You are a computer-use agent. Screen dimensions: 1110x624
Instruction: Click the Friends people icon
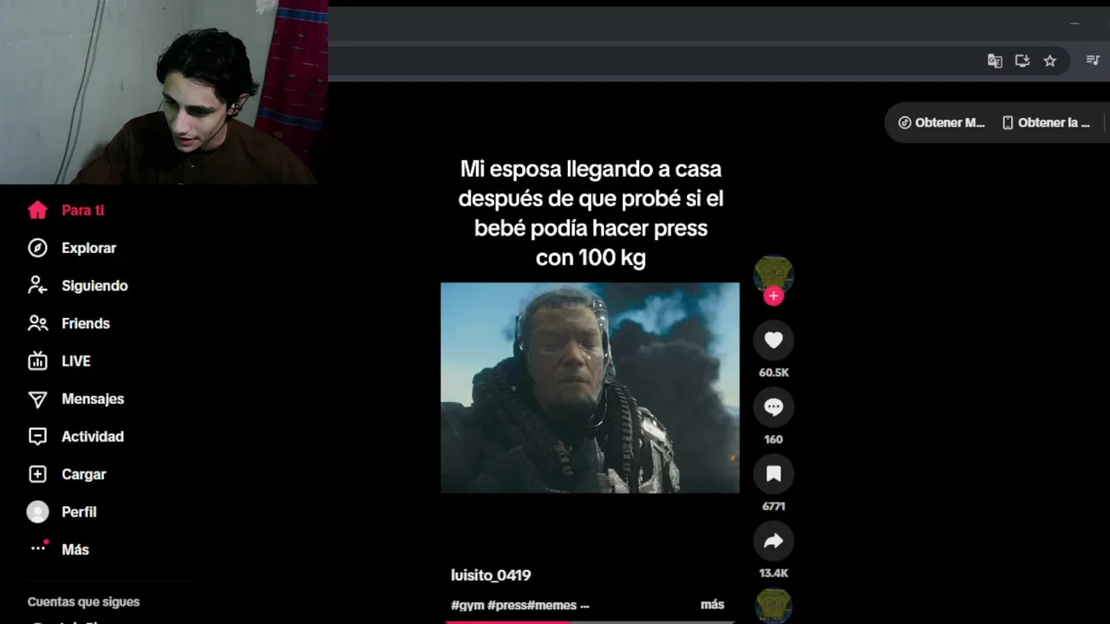pyautogui.click(x=37, y=323)
